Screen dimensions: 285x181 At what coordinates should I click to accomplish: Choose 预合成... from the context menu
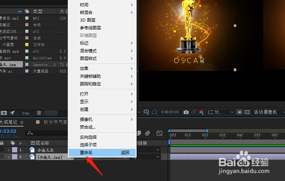(x=102, y=127)
